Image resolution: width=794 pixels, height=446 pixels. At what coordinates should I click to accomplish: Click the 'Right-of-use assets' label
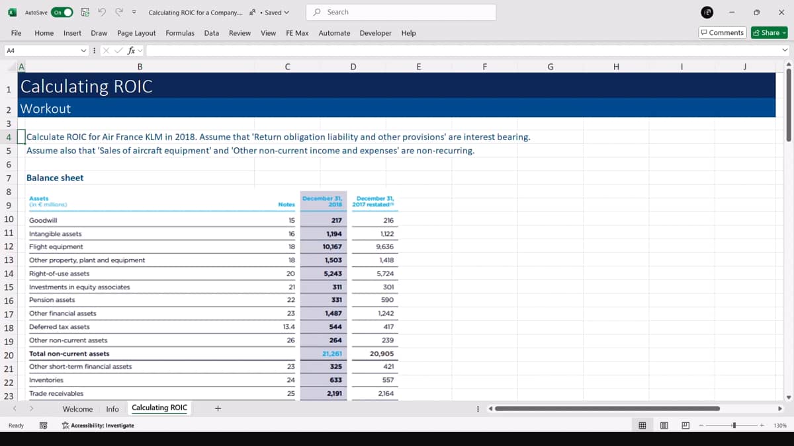60,274
